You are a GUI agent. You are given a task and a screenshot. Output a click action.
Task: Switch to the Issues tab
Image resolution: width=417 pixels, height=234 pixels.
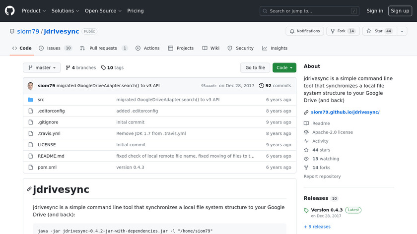pyautogui.click(x=55, y=48)
